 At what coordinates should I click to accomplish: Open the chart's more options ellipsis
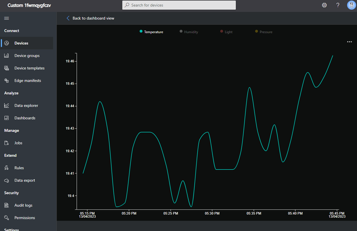[x=349, y=42]
